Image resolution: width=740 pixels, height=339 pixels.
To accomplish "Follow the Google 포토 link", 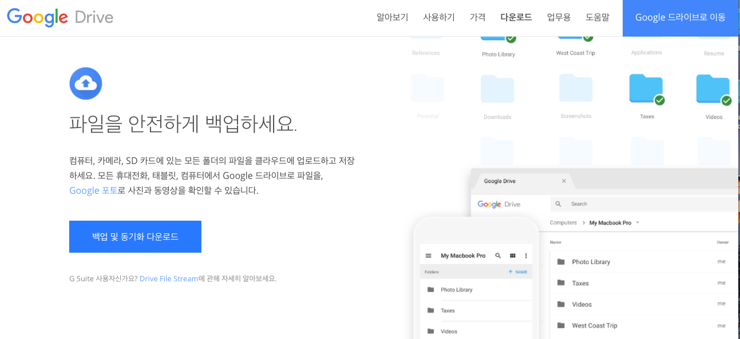I will [93, 190].
